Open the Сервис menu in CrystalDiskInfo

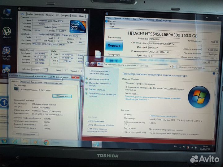pyautogui.click(x=127, y=19)
